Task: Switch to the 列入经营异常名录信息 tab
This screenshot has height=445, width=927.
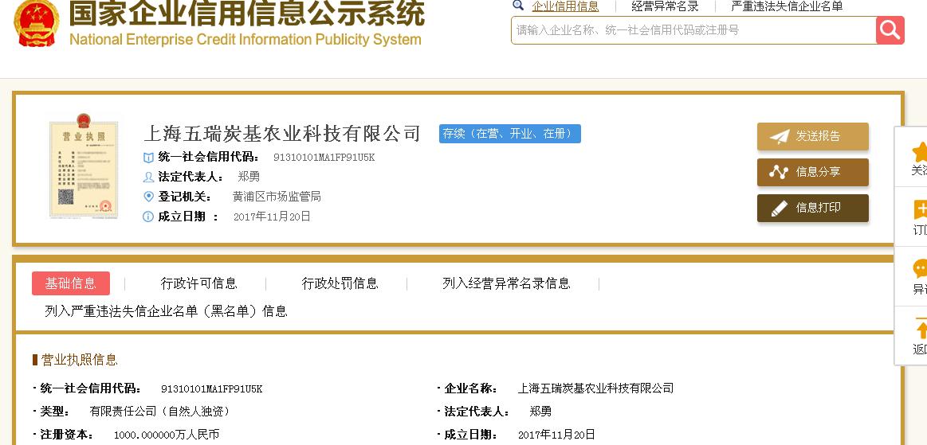Action: point(506,284)
